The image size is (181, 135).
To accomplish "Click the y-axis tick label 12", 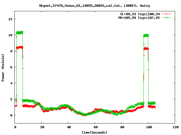I will [x=10, y=19].
